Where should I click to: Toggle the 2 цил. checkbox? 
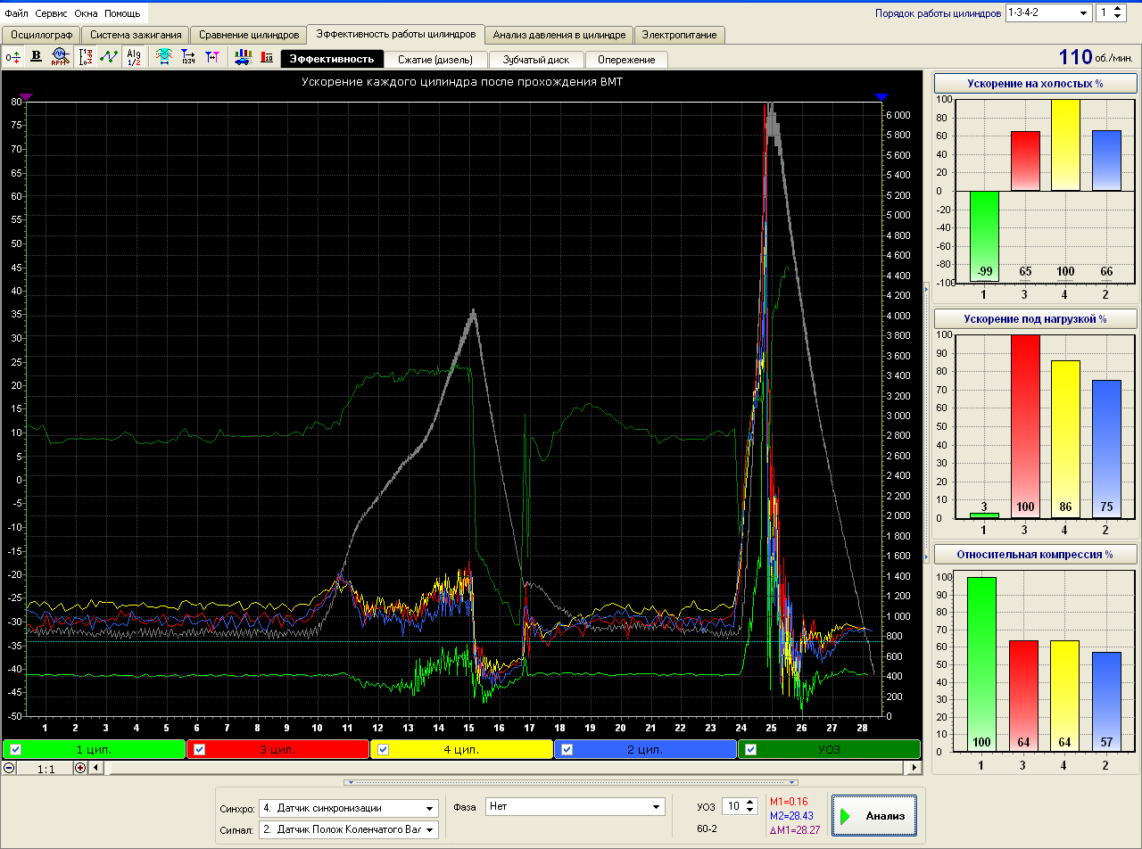567,749
